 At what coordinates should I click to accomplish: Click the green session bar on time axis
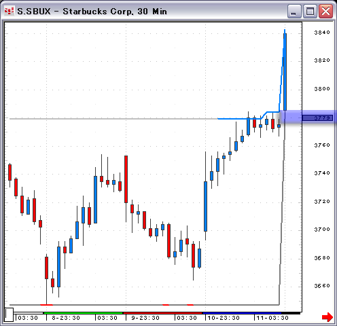(83, 313)
